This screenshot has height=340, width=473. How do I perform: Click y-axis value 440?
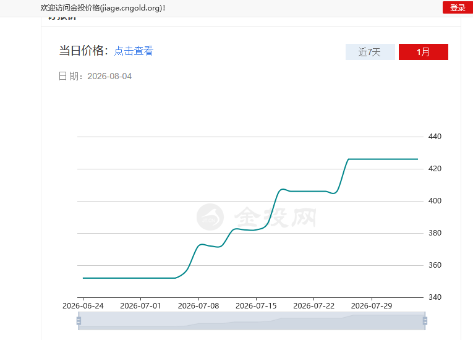(435, 137)
